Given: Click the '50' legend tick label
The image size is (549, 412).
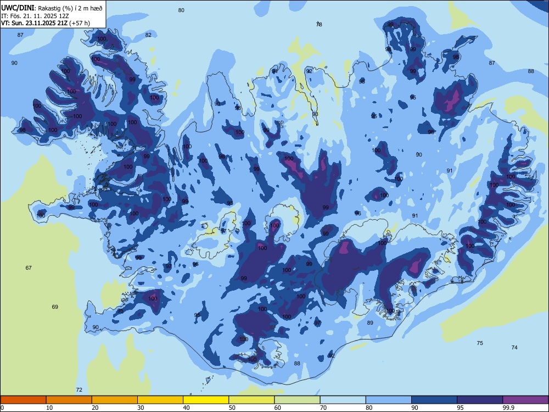Looking at the screenshot, I should pyautogui.click(x=232, y=408).
